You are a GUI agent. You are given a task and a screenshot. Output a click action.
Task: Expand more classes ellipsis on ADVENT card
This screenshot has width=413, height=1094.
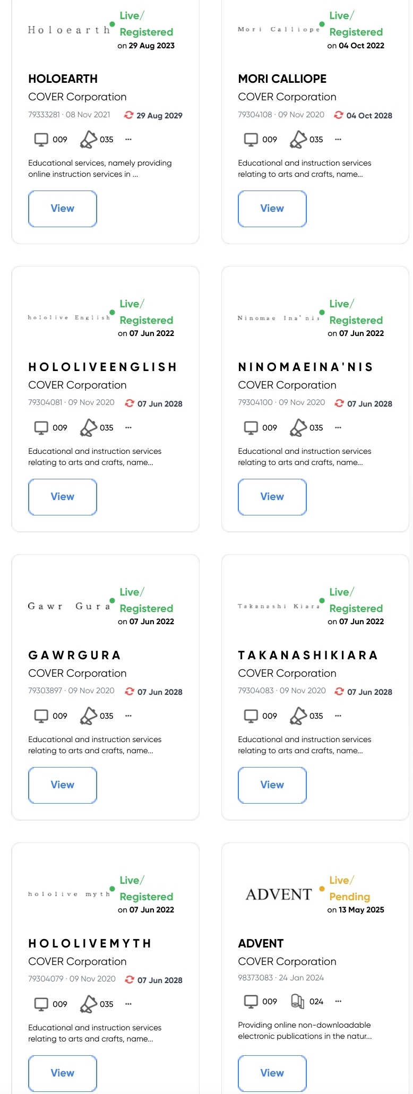pyautogui.click(x=338, y=1002)
